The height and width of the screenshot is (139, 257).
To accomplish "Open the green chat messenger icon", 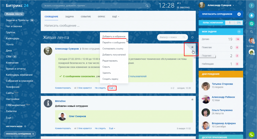I will [x=251, y=24].
